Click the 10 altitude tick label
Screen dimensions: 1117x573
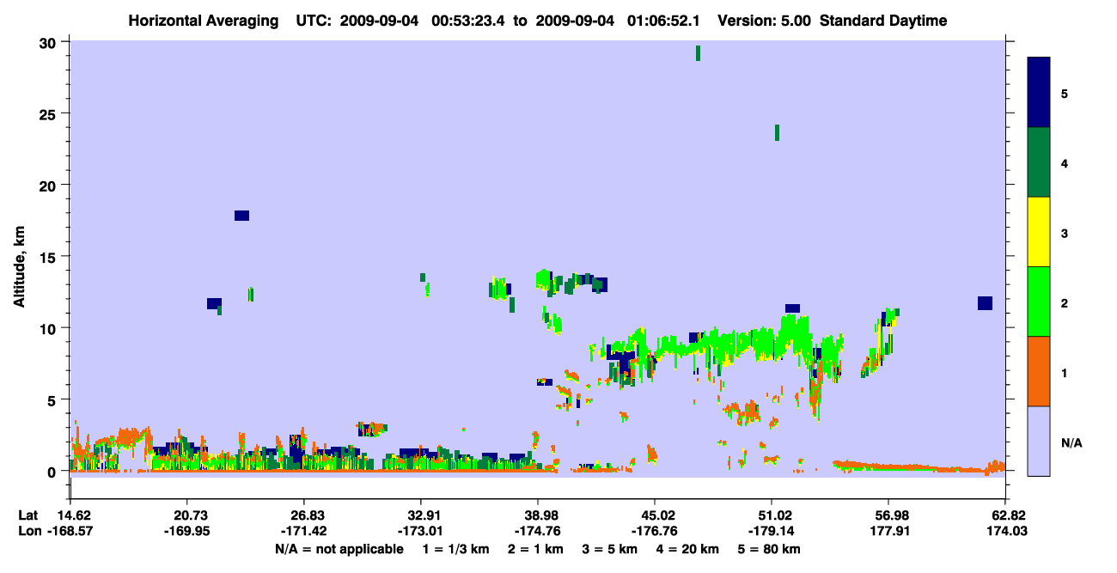pos(50,328)
